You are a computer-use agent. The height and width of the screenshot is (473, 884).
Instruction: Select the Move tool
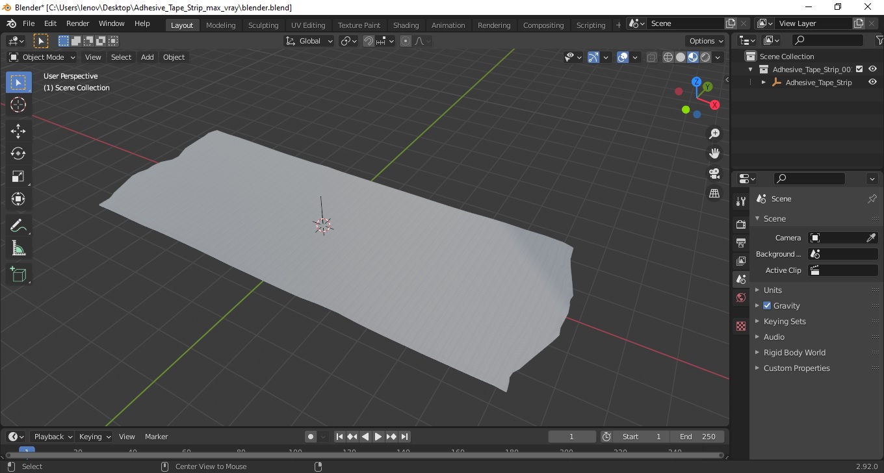(18, 131)
